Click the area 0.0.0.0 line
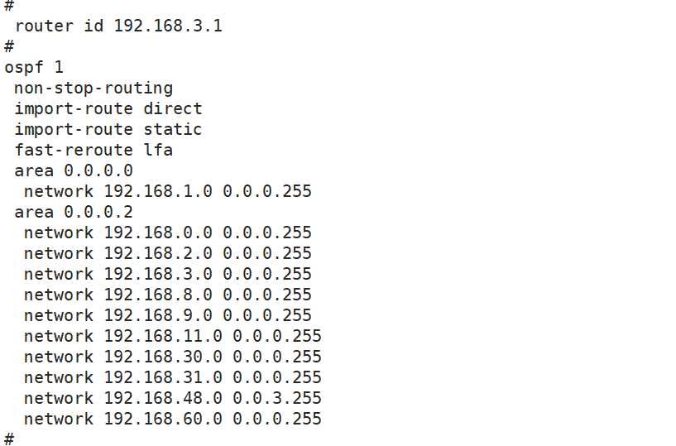This screenshot has height=446, width=676. [74, 170]
